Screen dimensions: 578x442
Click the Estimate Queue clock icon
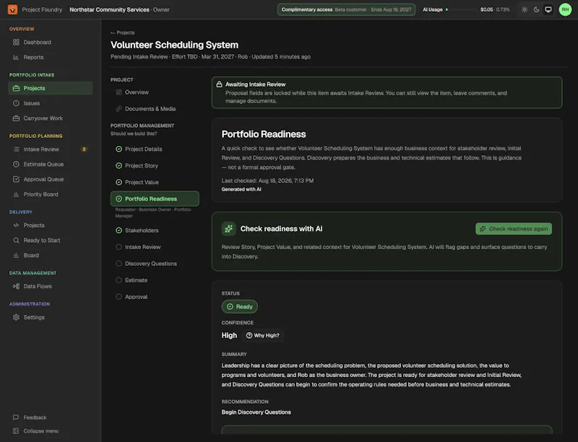coord(16,164)
